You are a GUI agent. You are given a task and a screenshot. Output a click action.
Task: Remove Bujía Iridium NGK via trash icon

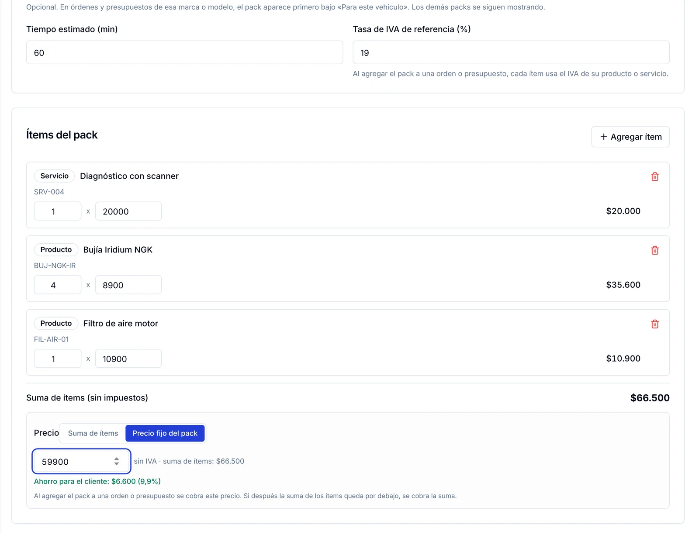coord(654,250)
